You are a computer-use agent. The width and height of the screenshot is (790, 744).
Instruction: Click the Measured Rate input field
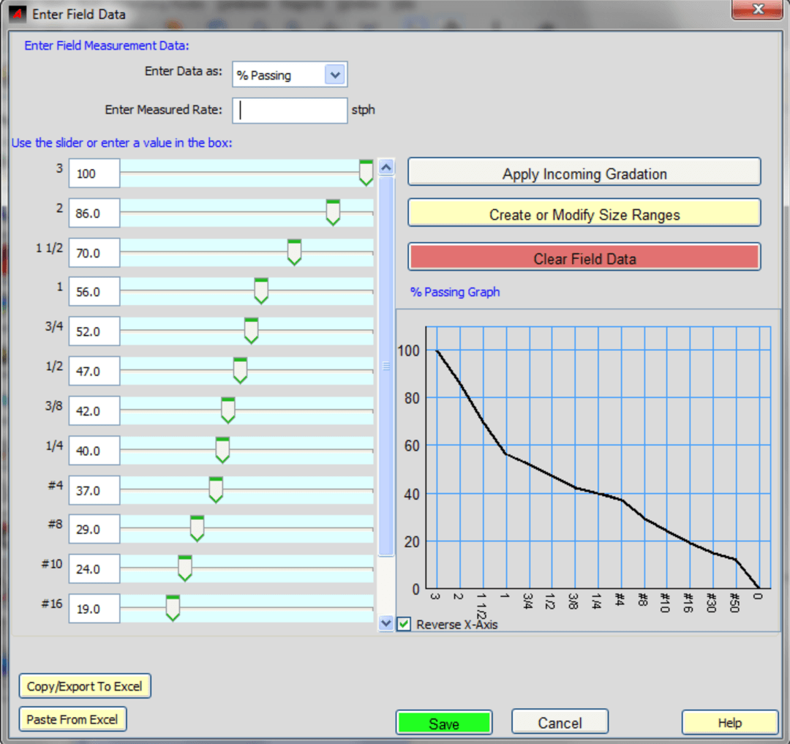pyautogui.click(x=290, y=110)
